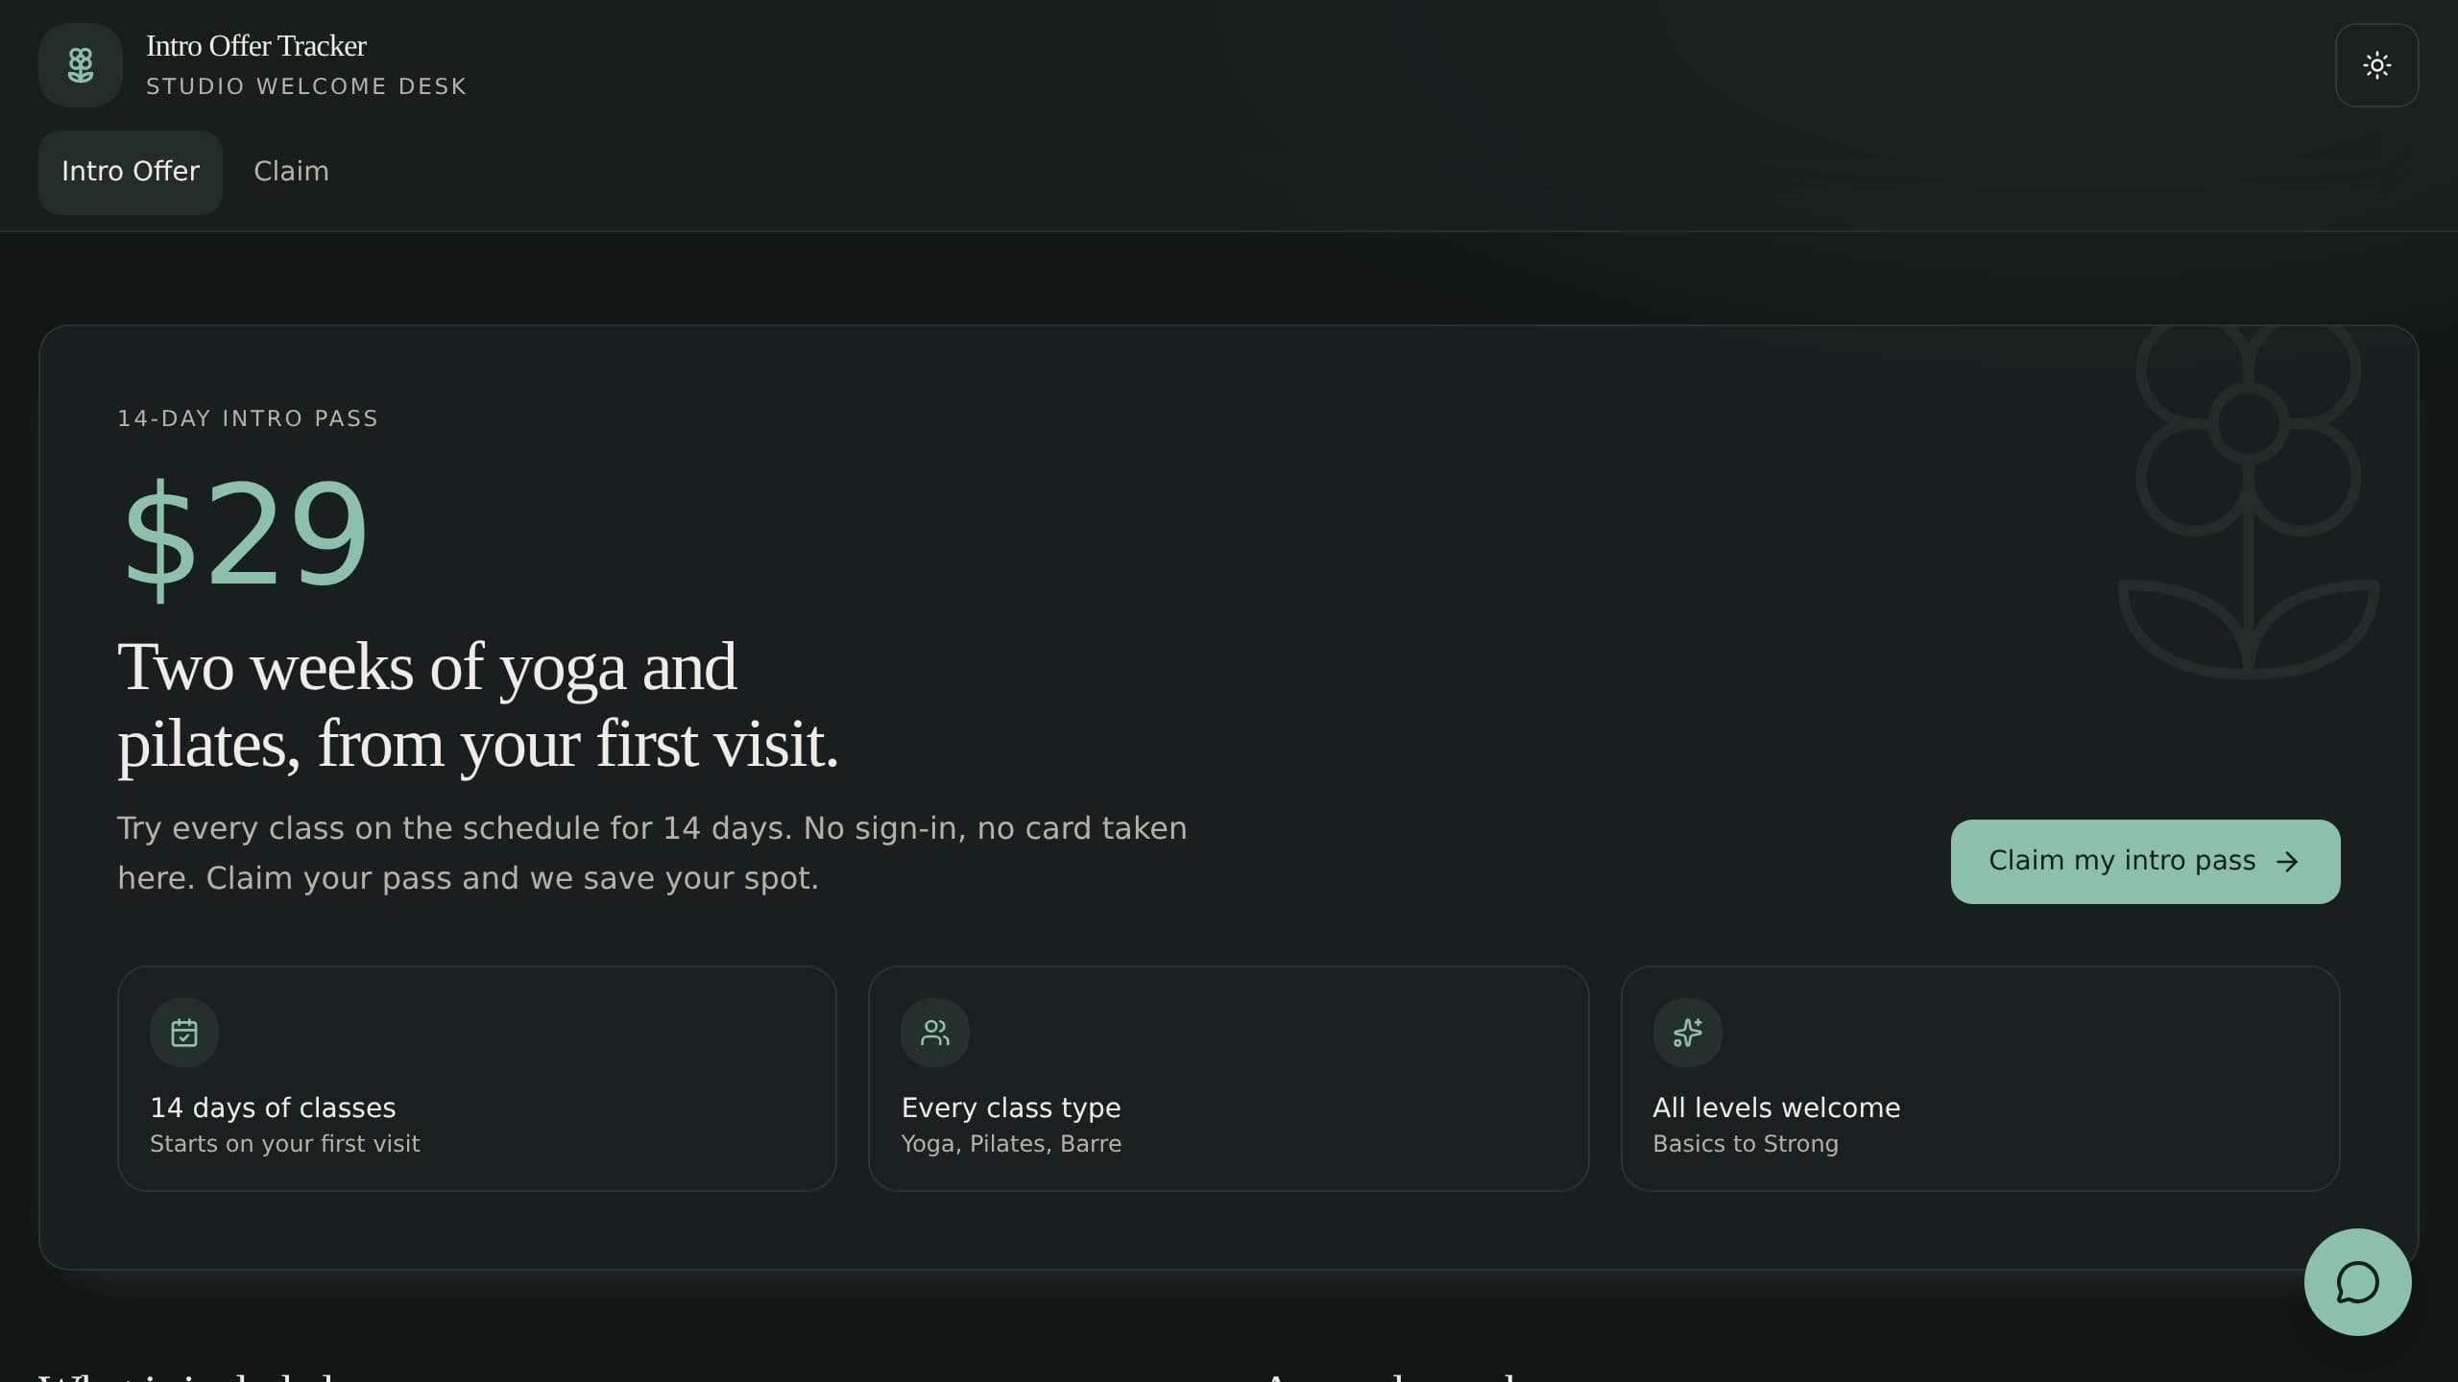Image resolution: width=2458 pixels, height=1382 pixels.
Task: Click the flower logo icon in header
Action: [x=81, y=65]
